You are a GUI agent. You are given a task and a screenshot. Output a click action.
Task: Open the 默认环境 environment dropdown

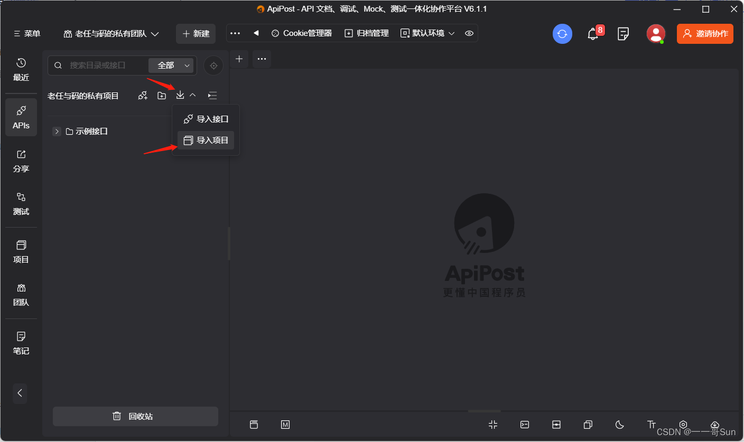tap(427, 33)
